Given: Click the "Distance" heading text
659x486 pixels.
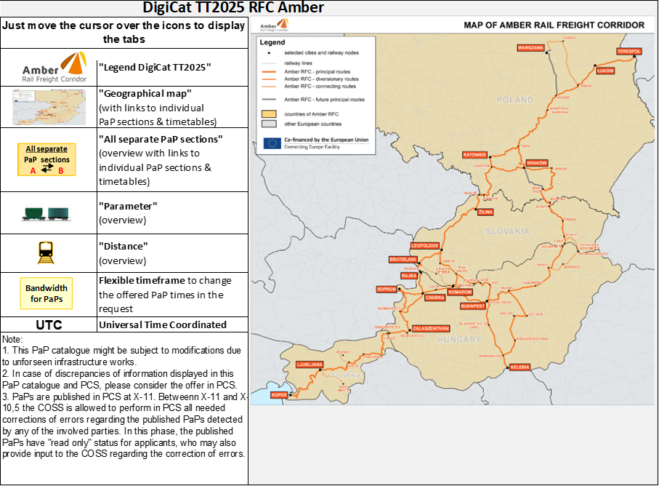Looking at the screenshot, I should pyautogui.click(x=123, y=246).
